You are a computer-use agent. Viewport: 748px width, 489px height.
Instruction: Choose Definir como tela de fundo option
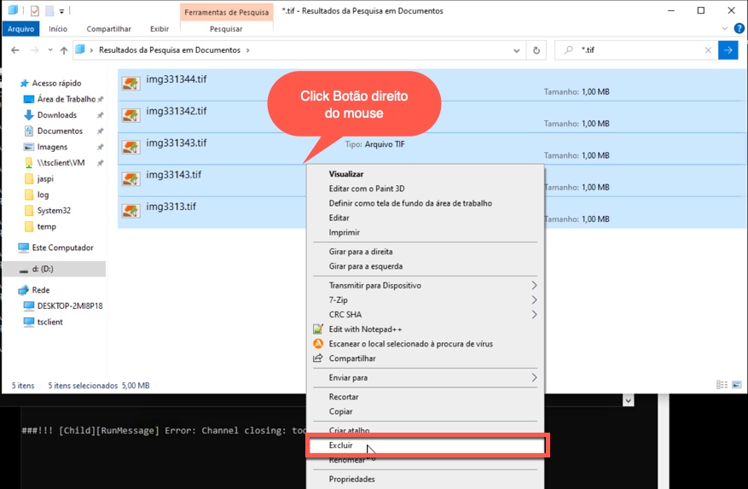(x=410, y=203)
